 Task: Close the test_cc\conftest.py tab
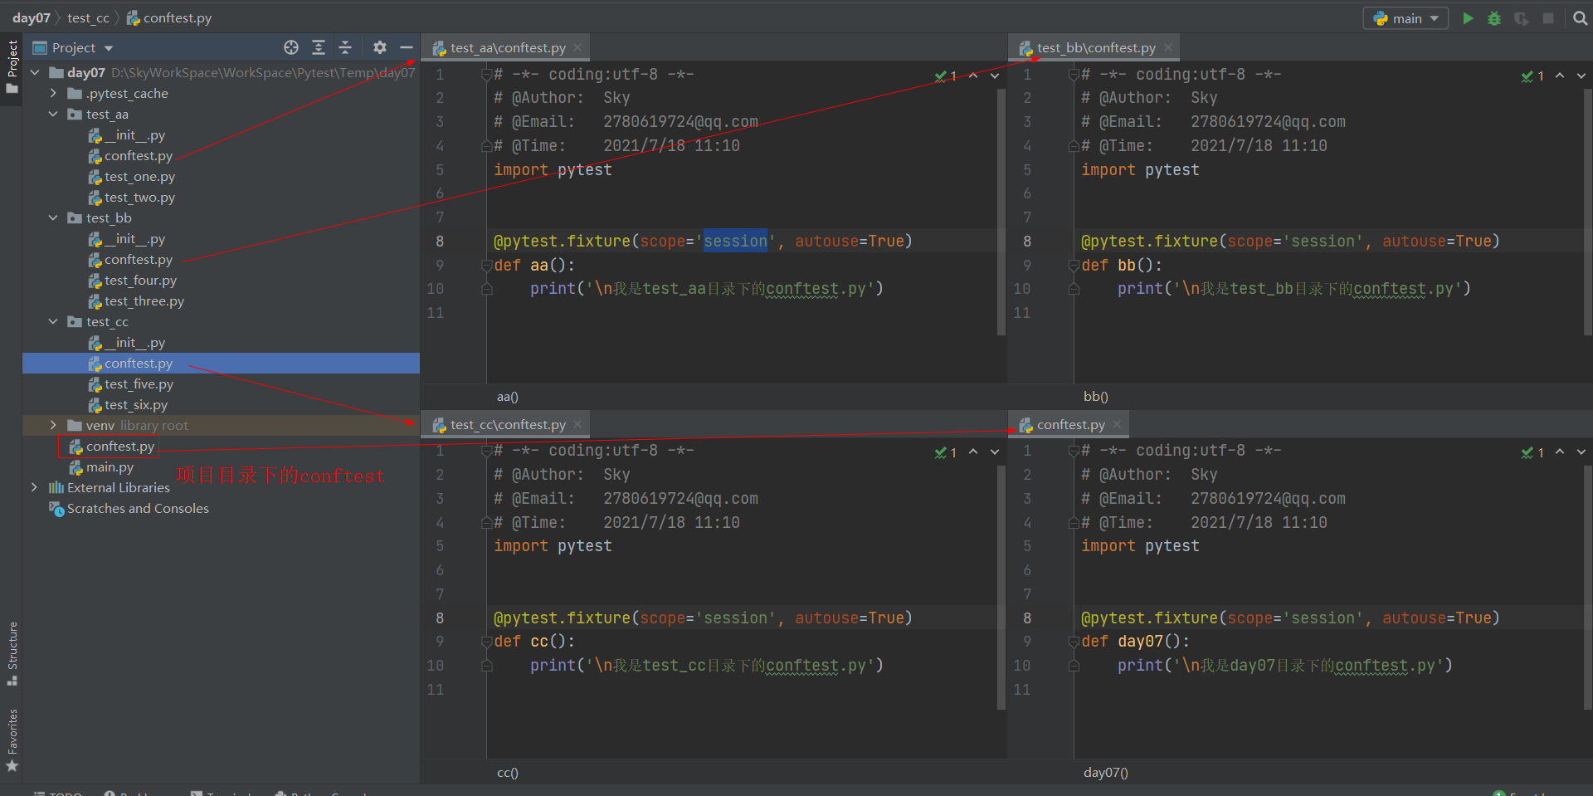tap(577, 424)
